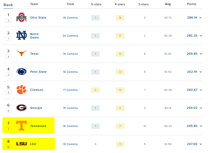Sort by the Avg column header
The height and width of the screenshot is (153, 210).
point(168,4)
